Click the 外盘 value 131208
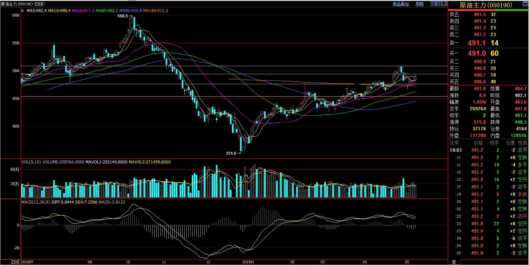The height and width of the screenshot is (265, 529). point(478,135)
